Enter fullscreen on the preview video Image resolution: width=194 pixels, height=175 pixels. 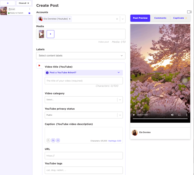180,115
